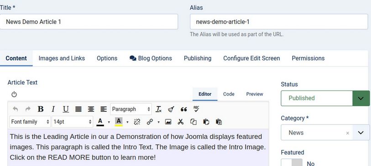Viewport: 371px width, 166px height.
Task: Apply the black text color
Action: (100, 122)
